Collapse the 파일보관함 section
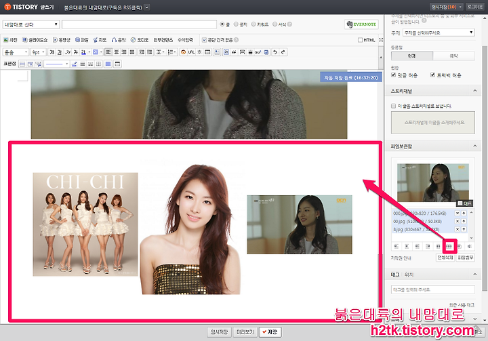The image size is (488, 341). pos(474,146)
